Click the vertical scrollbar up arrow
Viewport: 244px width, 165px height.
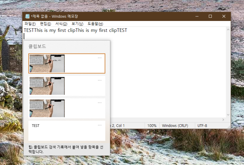pos(228,29)
